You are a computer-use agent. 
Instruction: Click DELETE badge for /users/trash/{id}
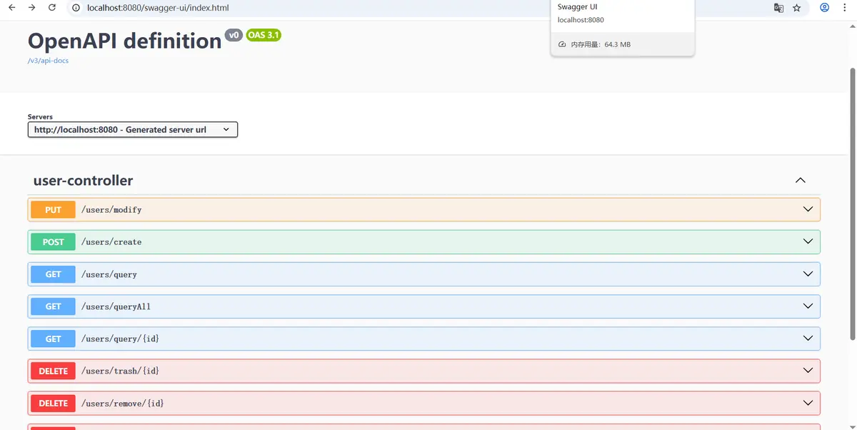(x=53, y=371)
